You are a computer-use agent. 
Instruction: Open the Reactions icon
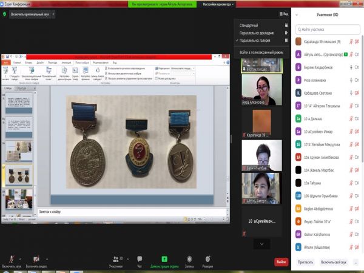tap(207, 258)
